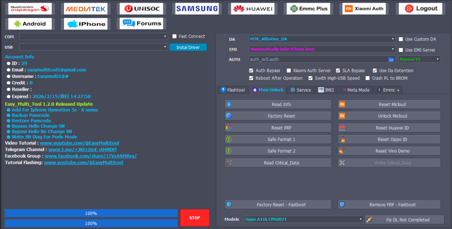Open the Android section

pyautogui.click(x=30, y=24)
